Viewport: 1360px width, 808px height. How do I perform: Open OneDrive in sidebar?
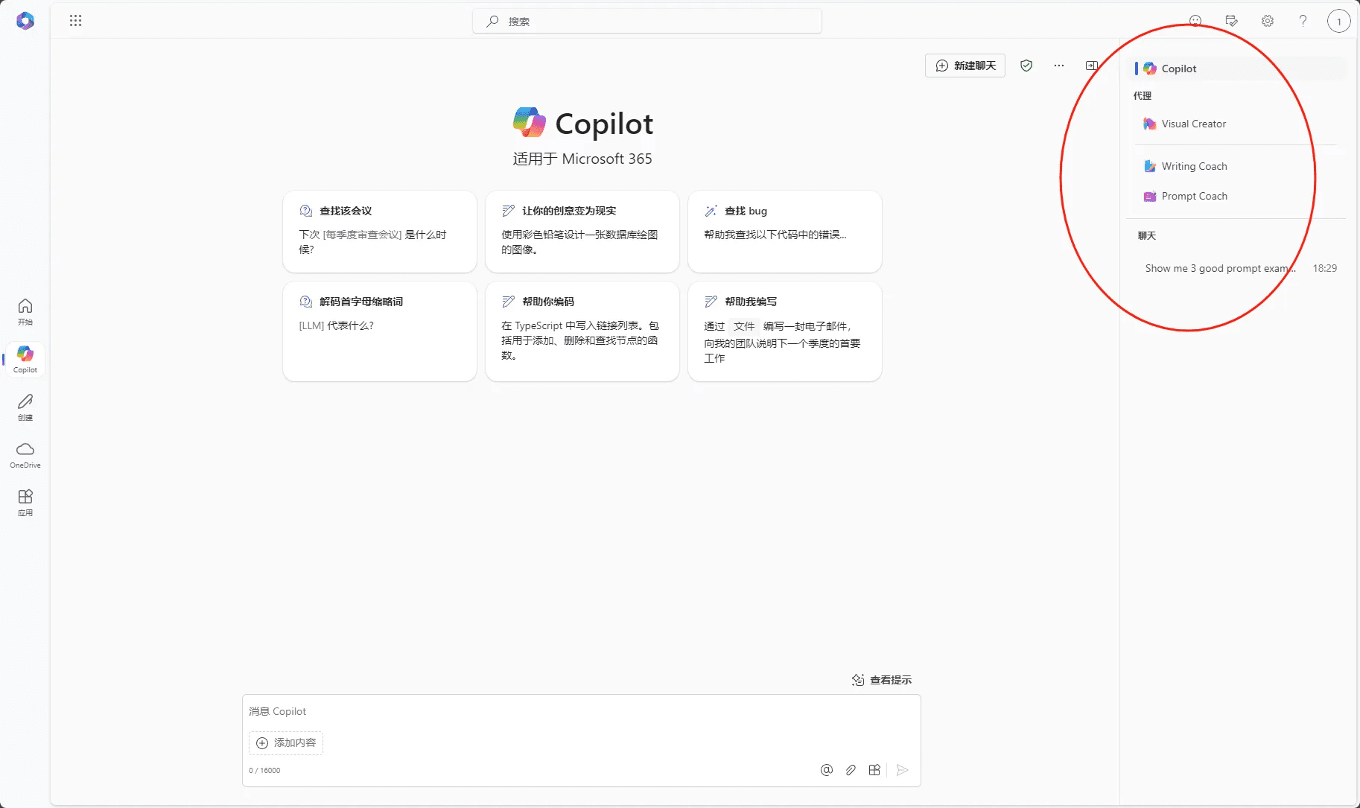pos(25,455)
